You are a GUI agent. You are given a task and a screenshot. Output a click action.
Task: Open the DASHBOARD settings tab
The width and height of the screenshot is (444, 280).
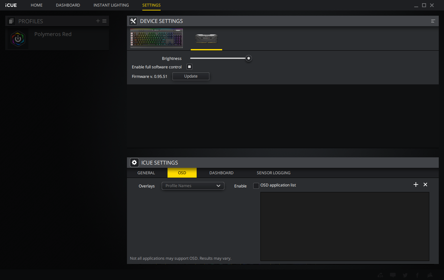click(x=222, y=173)
